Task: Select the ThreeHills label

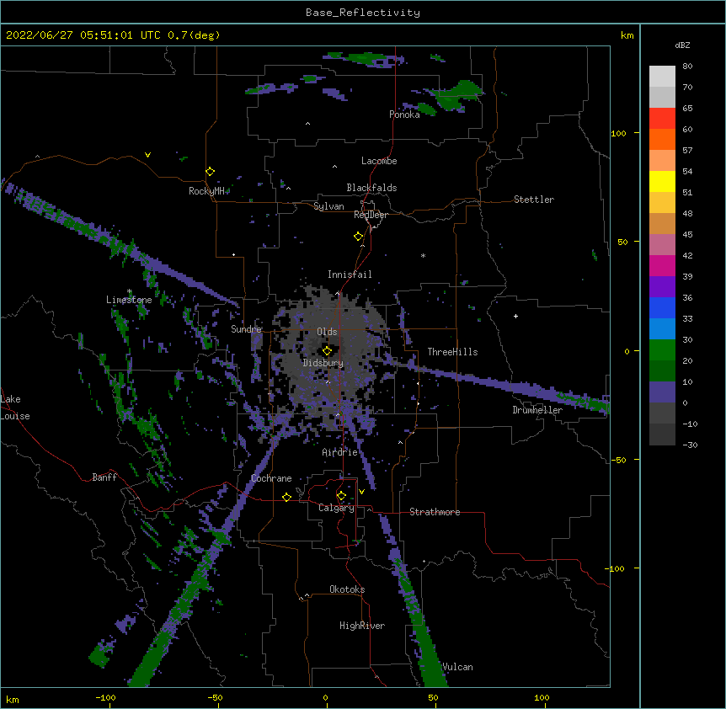Action: [x=452, y=352]
